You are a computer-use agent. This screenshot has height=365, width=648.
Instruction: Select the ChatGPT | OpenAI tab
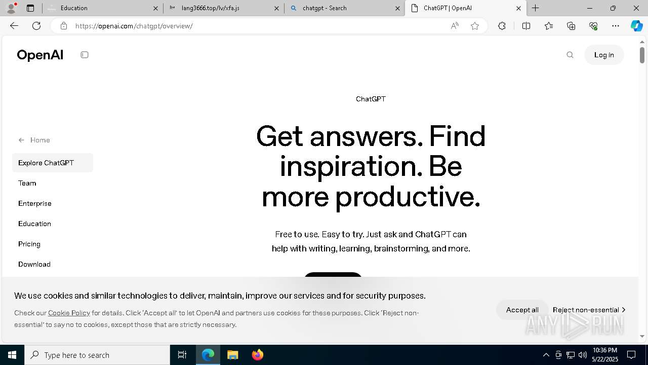465,8
